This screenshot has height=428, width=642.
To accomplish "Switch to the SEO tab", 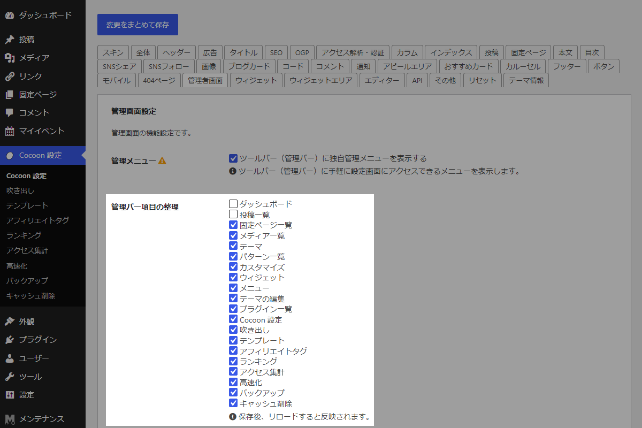I will [x=276, y=52].
